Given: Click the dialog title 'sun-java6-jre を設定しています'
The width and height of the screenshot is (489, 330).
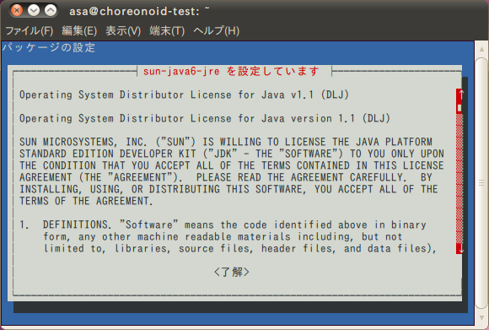Looking at the screenshot, I should [x=231, y=71].
